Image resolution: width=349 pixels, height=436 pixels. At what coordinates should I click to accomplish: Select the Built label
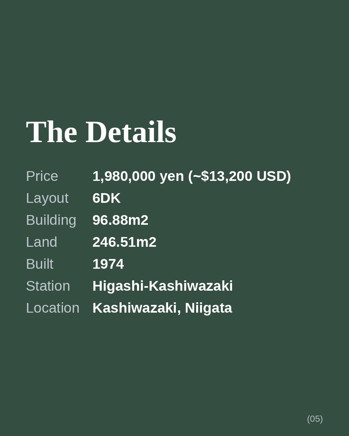pyautogui.click(x=39, y=264)
